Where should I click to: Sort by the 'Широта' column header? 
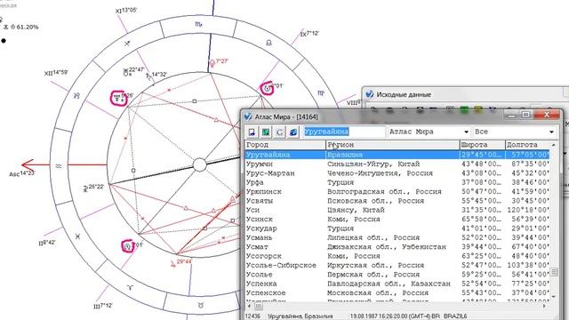(x=482, y=145)
